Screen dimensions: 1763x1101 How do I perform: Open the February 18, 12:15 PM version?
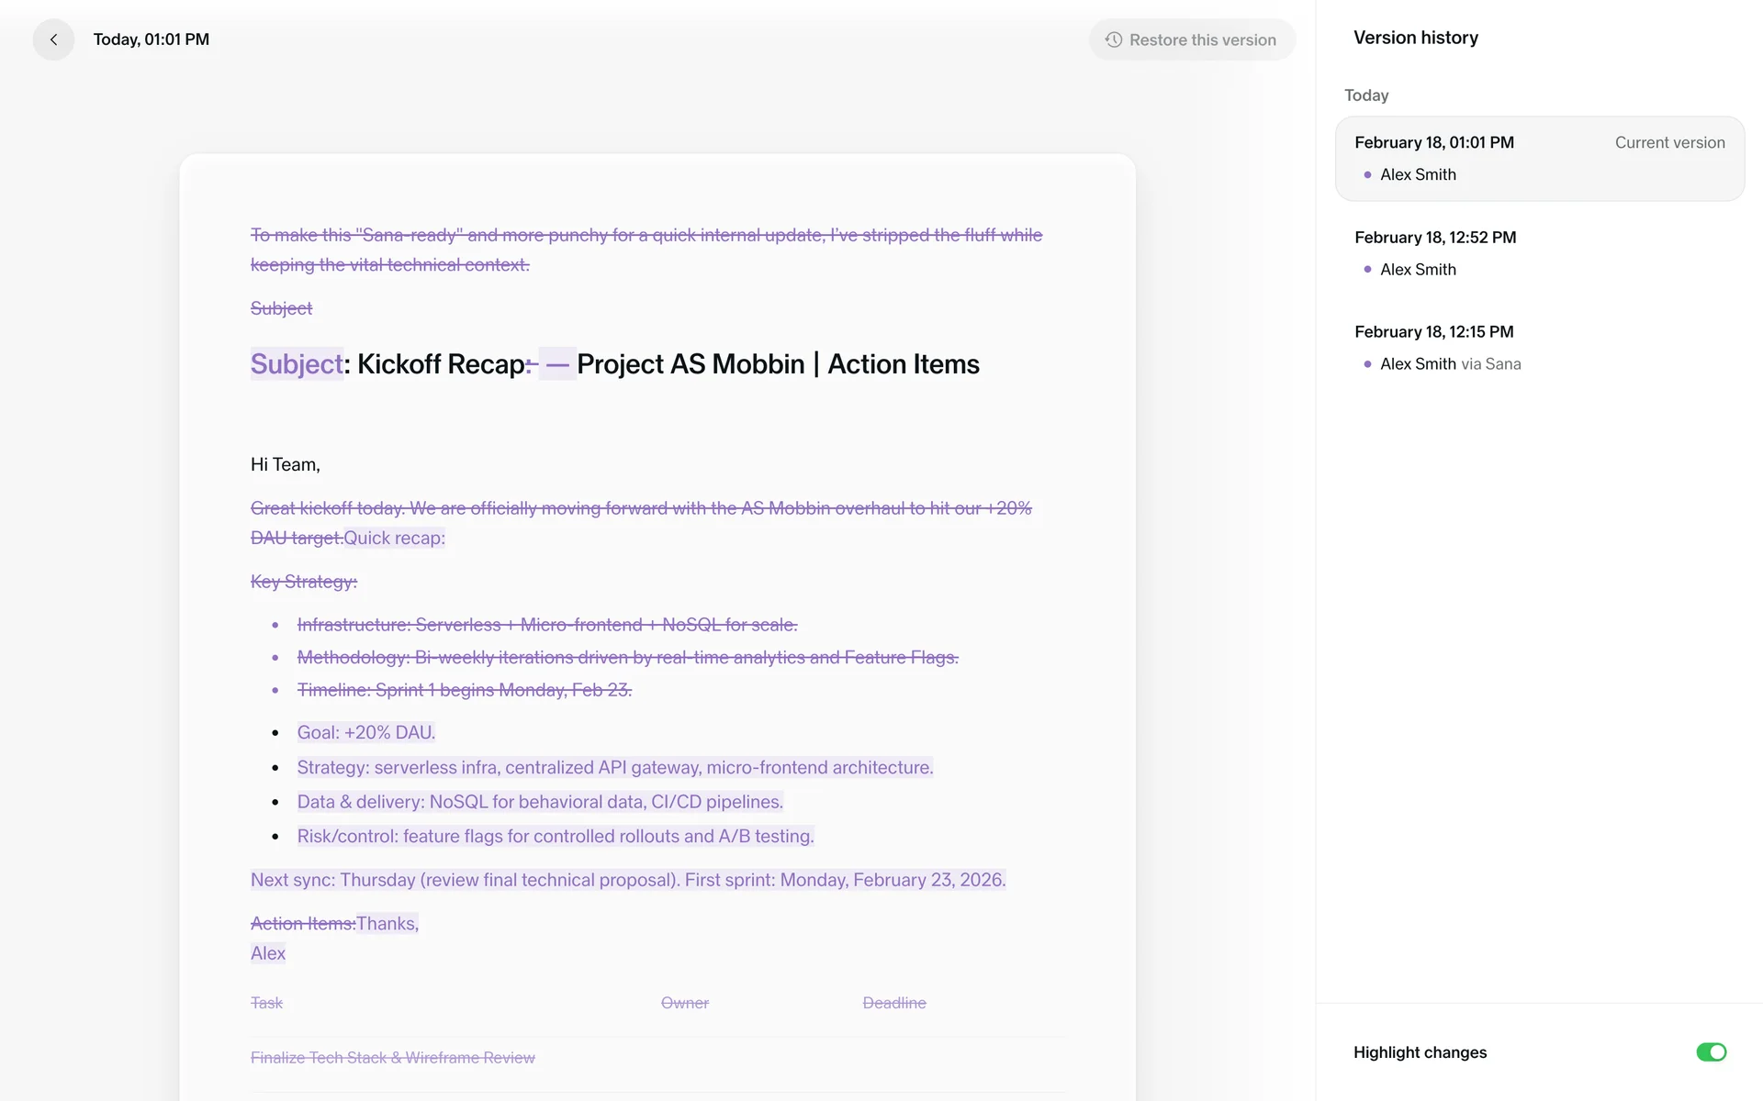1433,332
